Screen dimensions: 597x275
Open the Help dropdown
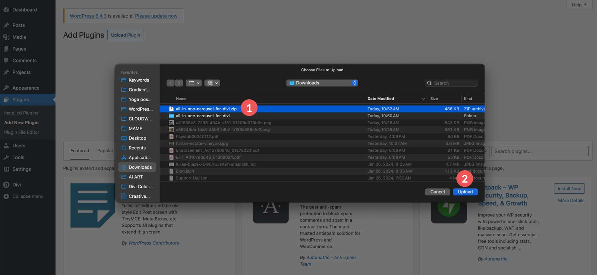(x=579, y=5)
